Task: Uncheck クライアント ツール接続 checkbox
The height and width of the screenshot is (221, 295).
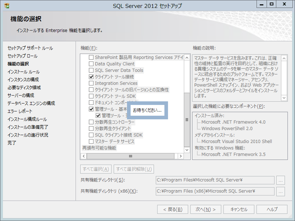Action: point(91,77)
